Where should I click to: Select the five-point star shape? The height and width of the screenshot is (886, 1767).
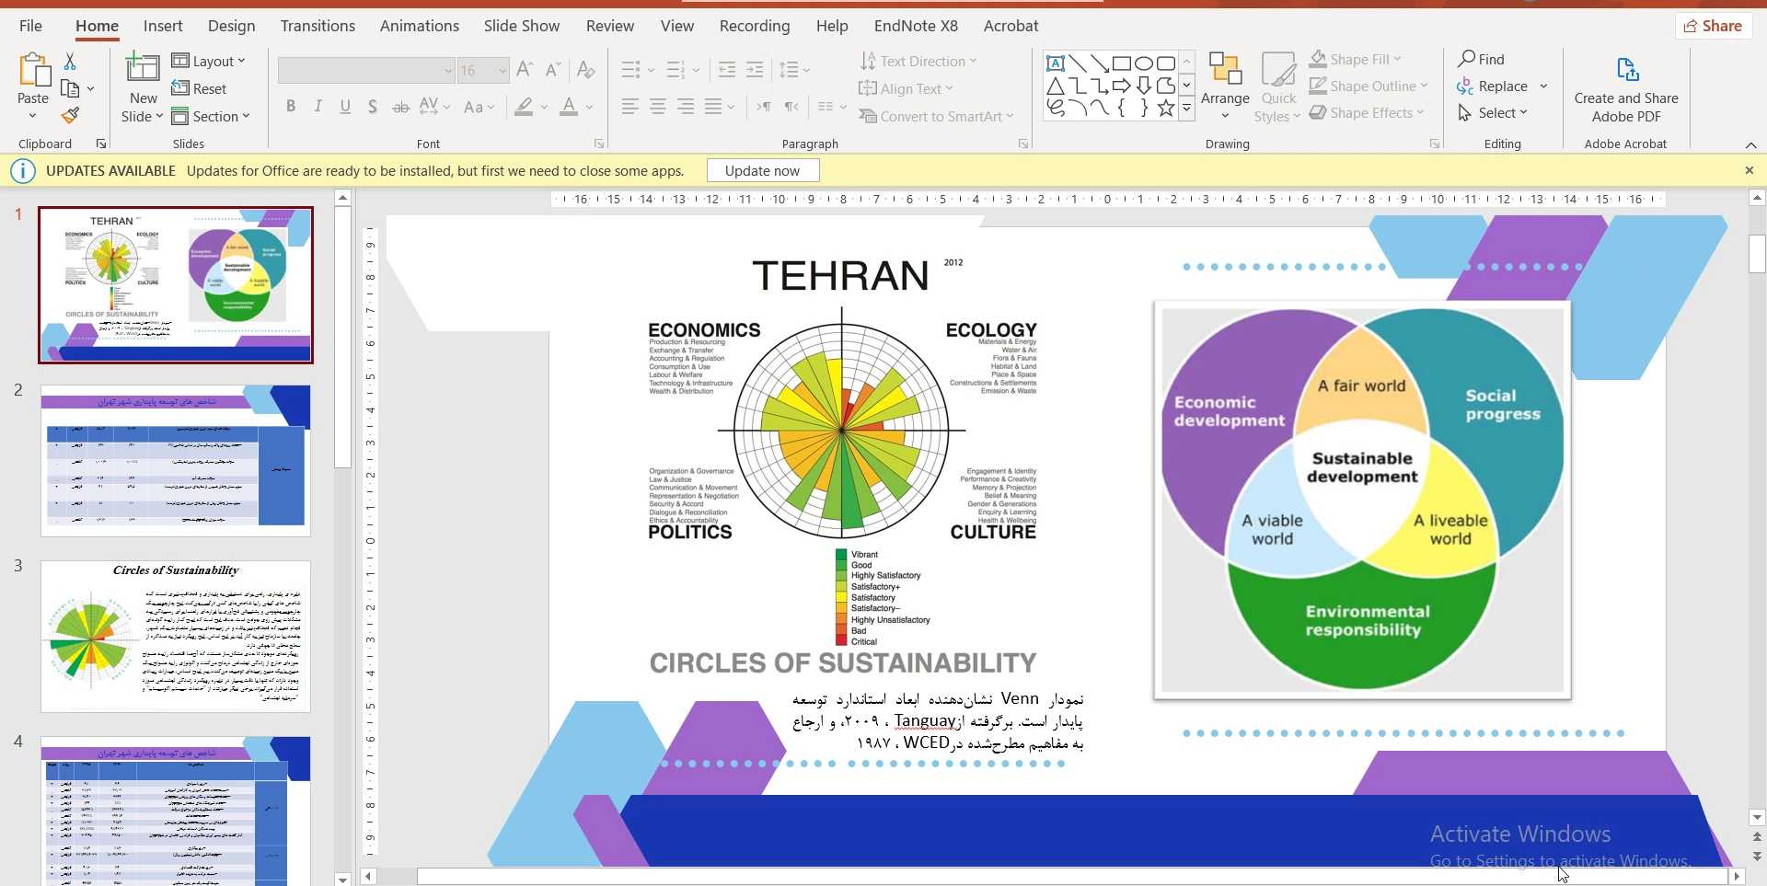tap(1166, 109)
